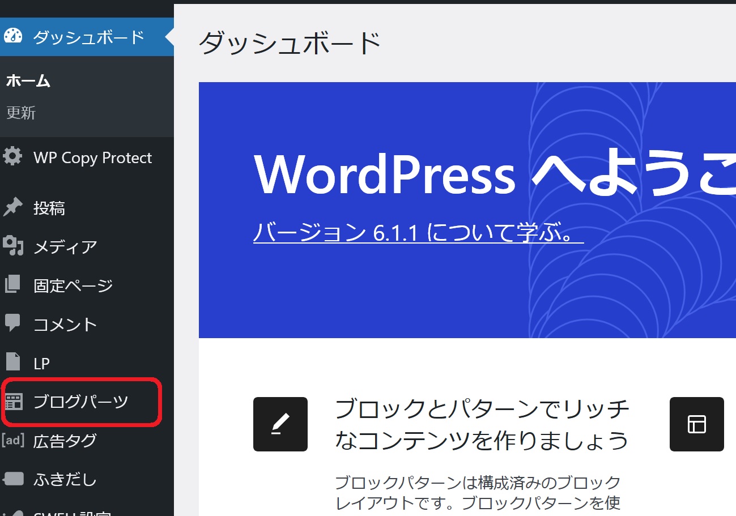Click the WordPress へようこそ banner heading
Image resolution: width=736 pixels, height=516 pixels.
494,173
